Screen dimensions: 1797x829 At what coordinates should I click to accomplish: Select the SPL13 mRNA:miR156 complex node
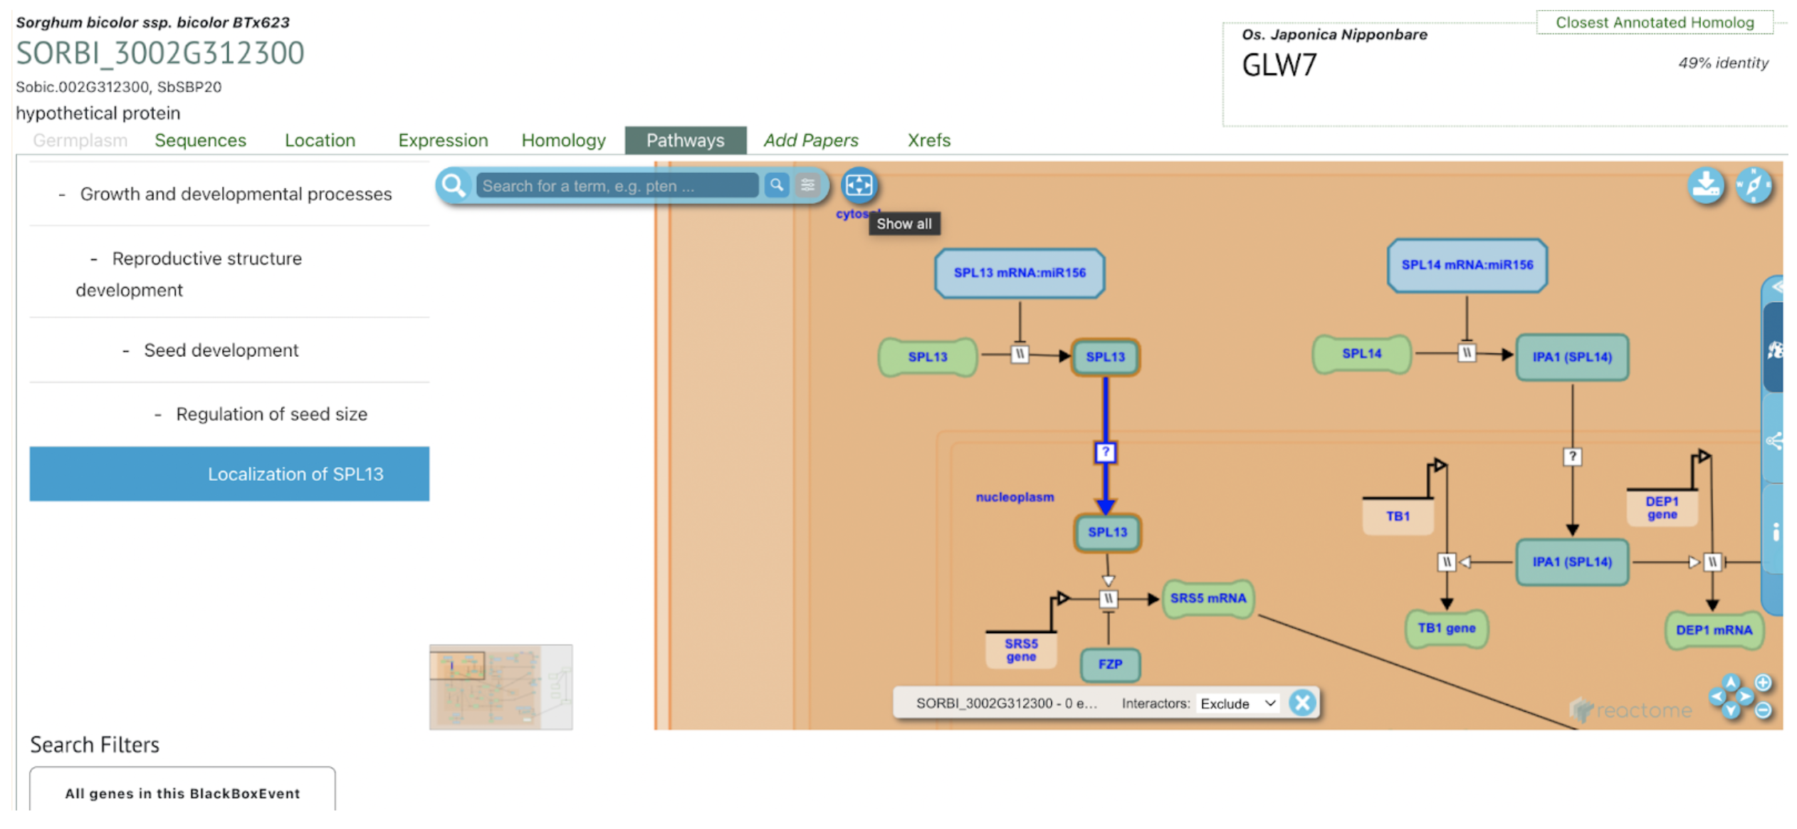point(1020,273)
